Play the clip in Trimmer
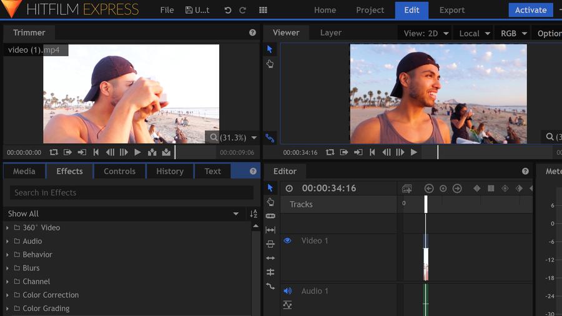The height and width of the screenshot is (316, 562). [137, 152]
